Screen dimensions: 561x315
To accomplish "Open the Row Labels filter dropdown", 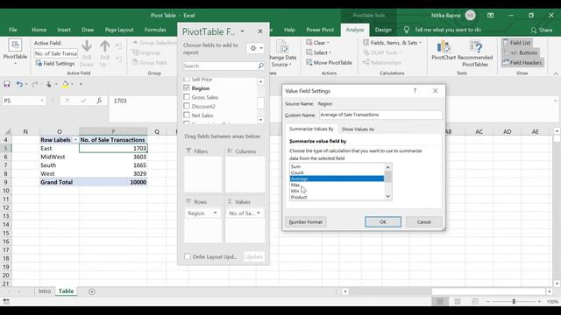I will 75,140.
